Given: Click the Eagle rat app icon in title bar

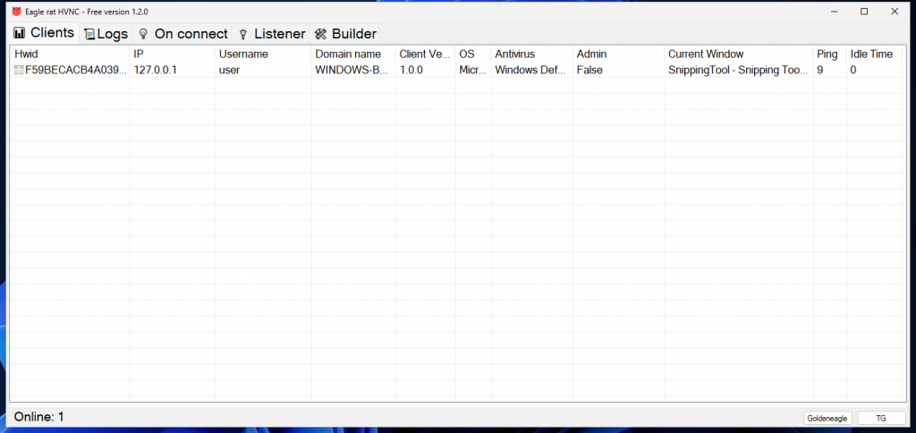Looking at the screenshot, I should coord(16,11).
